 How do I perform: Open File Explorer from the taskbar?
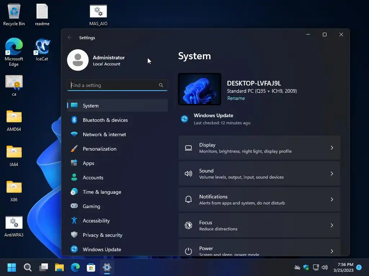click(59, 267)
